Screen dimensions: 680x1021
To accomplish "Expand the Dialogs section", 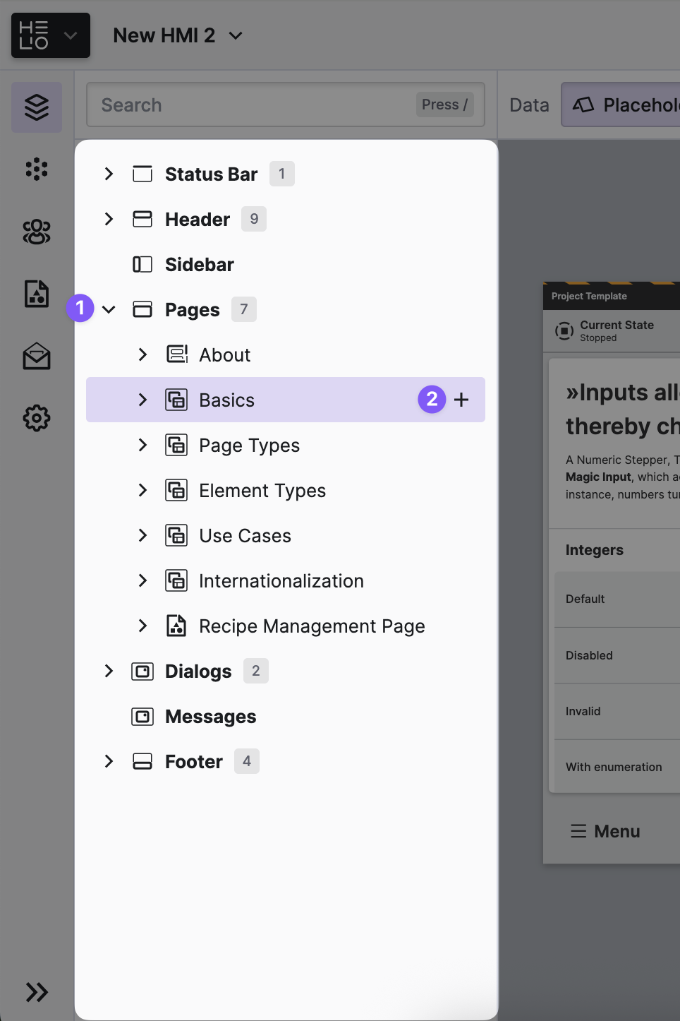I will 109,671.
